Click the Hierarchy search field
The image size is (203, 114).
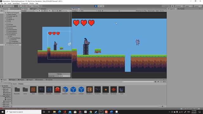pos(12,11)
